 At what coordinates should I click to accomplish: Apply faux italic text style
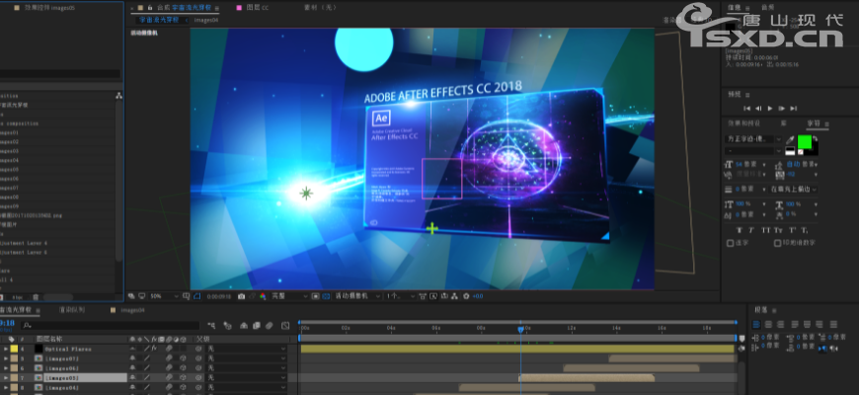click(751, 231)
